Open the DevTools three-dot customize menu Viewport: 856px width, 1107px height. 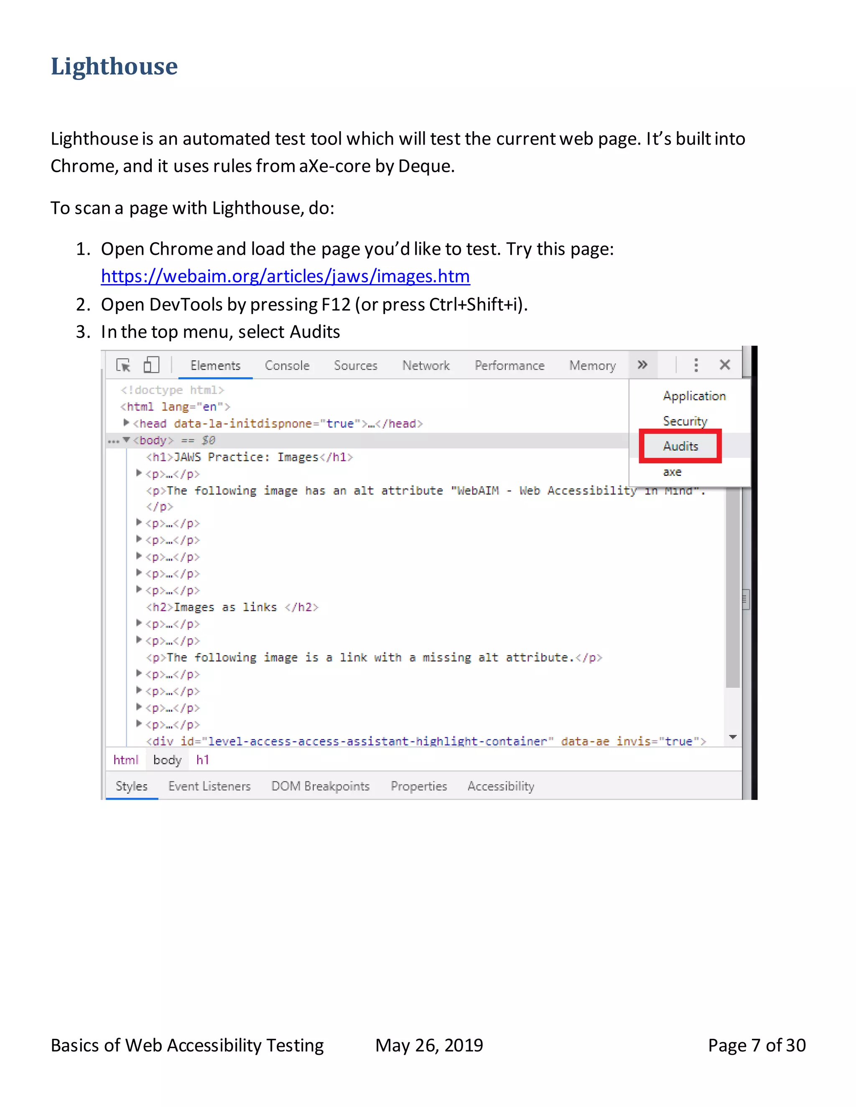click(696, 365)
